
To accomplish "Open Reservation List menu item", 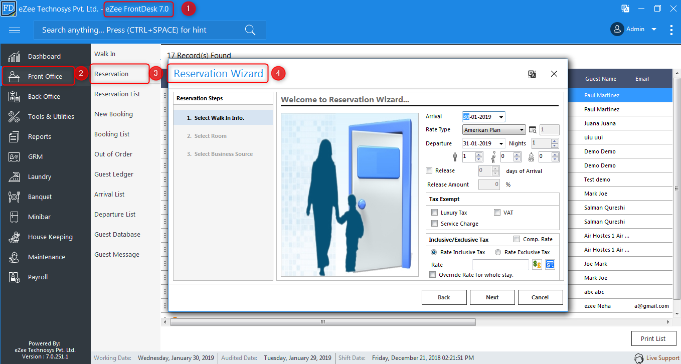I will tap(117, 94).
